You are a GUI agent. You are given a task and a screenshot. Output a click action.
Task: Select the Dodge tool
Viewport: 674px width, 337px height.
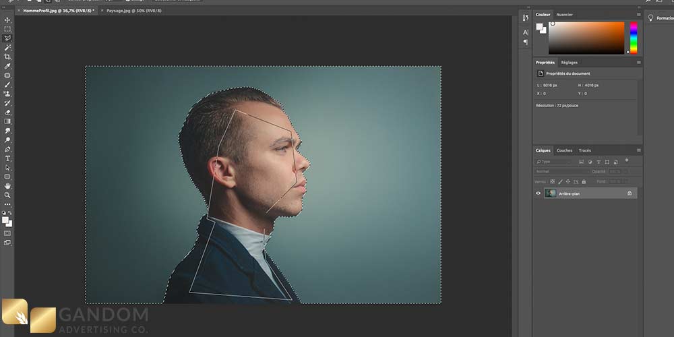coord(7,140)
